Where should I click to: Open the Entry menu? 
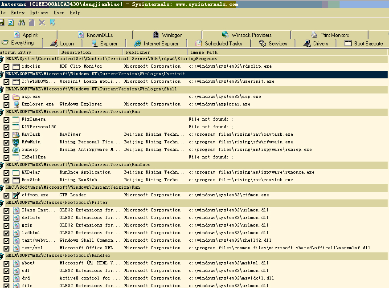click(18, 13)
